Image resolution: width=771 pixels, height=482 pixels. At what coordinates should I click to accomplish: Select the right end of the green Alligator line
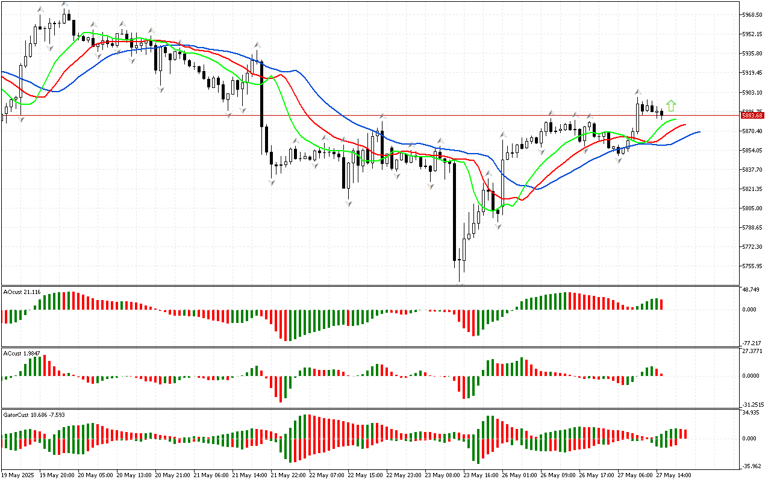pyautogui.click(x=676, y=120)
